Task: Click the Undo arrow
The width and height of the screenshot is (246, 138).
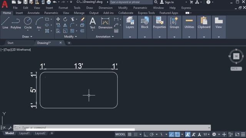Action: (x=55, y=2)
